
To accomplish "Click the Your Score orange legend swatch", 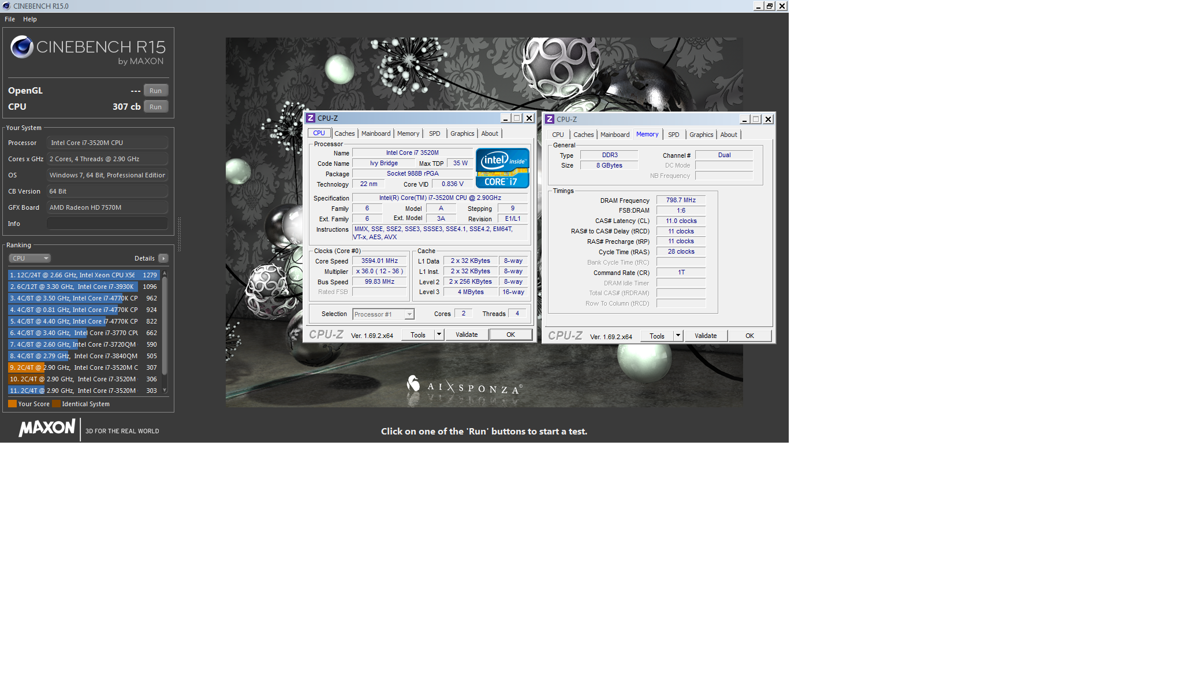I will tap(12, 404).
